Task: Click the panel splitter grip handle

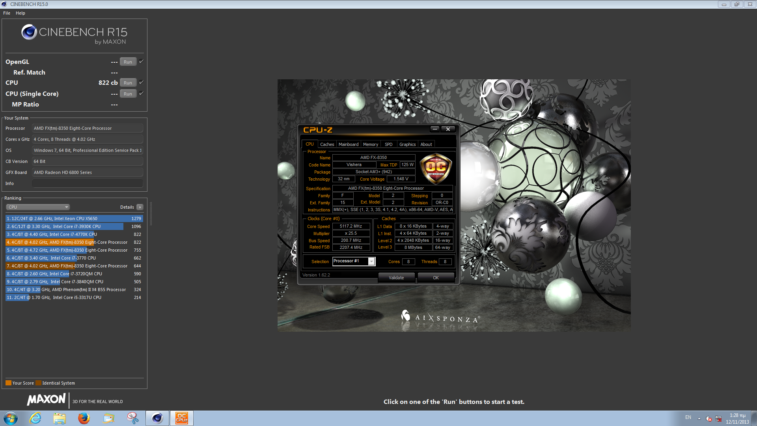Action: pyautogui.click(x=151, y=213)
